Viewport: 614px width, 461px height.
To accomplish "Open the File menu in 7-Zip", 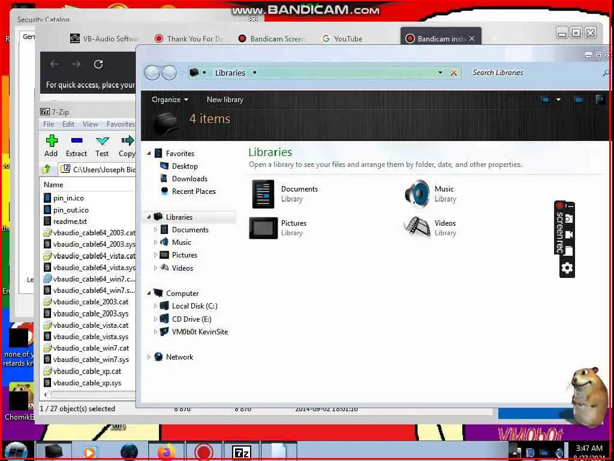I will [x=49, y=124].
